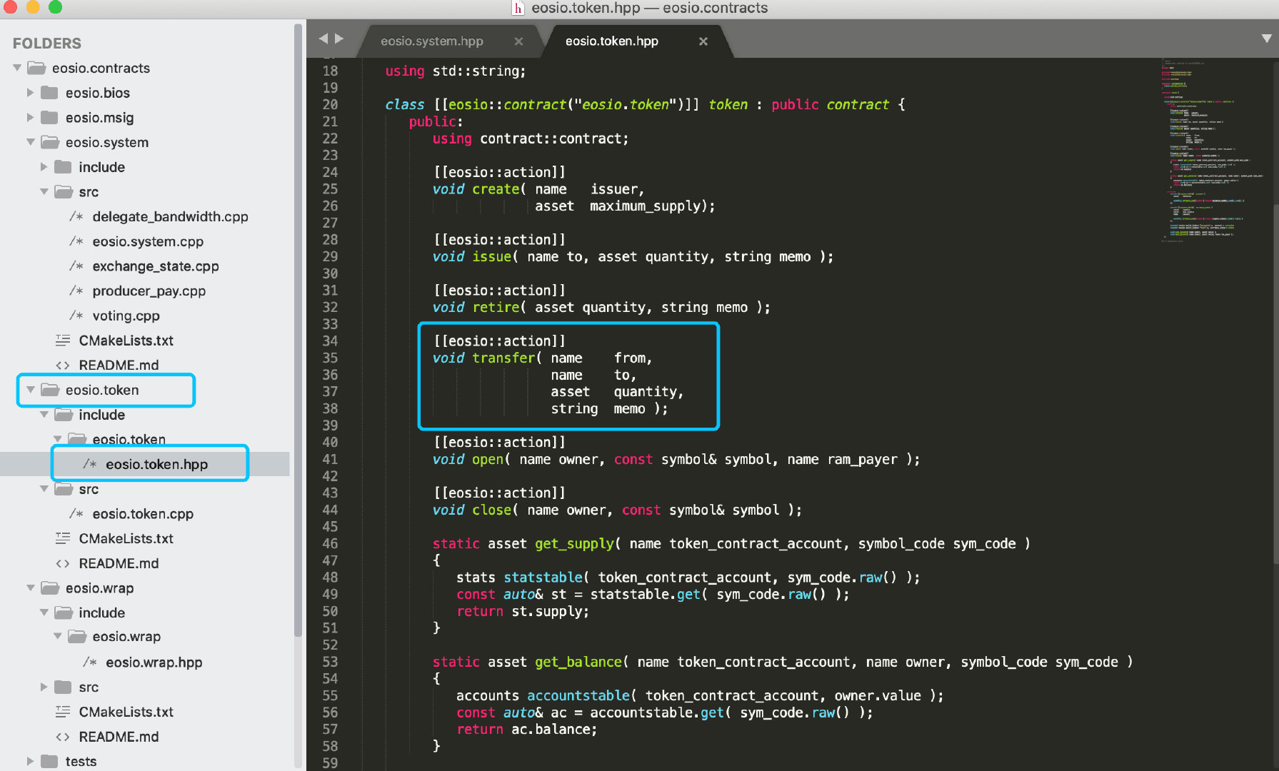The height and width of the screenshot is (771, 1279).
Task: Click line number 20 in the gutter
Action: [330, 104]
